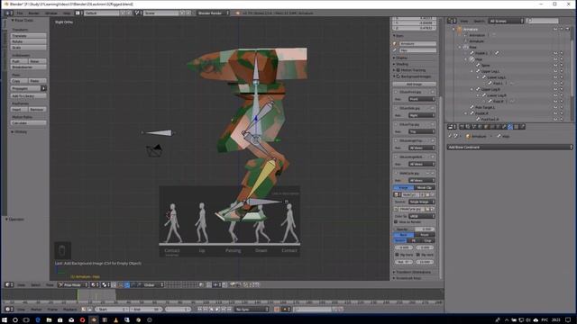Select Pole Target.L bone in outliner
This screenshot has width=577, height=324.
coord(485,107)
